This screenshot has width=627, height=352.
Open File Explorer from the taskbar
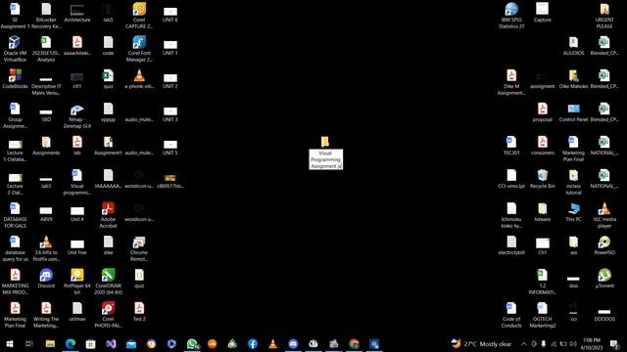pyautogui.click(x=50, y=343)
